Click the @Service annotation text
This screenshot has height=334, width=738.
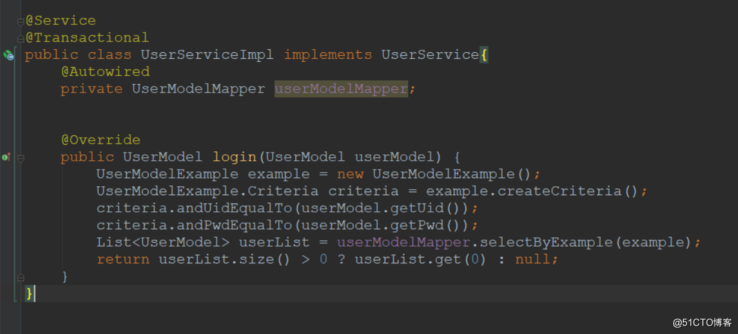[x=61, y=20]
